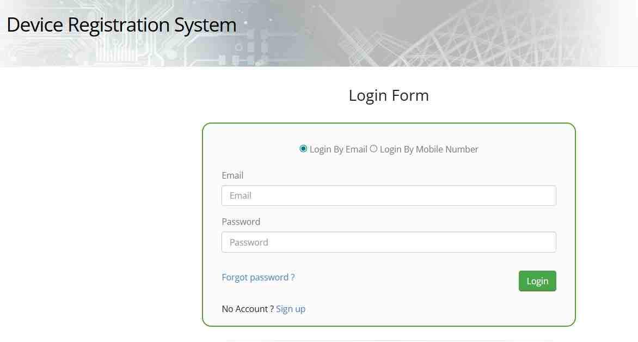The width and height of the screenshot is (638, 342).
Task: Open Forgot password recovery link
Action: (x=257, y=277)
